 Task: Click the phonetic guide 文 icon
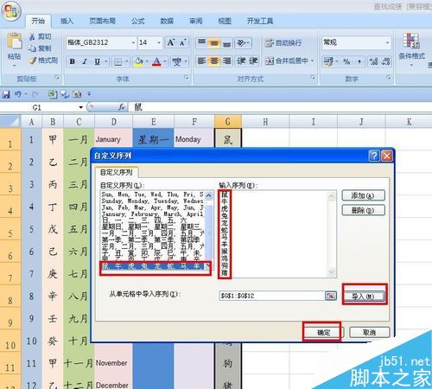click(176, 61)
